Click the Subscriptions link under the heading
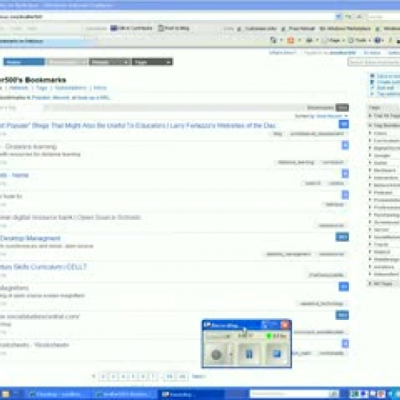The width and height of the screenshot is (400, 400). [x=70, y=88]
